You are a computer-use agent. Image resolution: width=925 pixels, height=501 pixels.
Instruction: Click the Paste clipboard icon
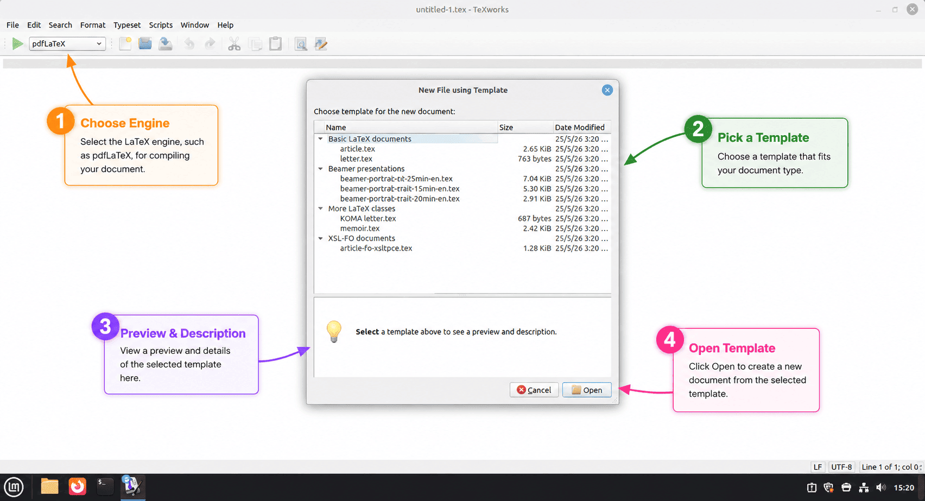(x=276, y=43)
